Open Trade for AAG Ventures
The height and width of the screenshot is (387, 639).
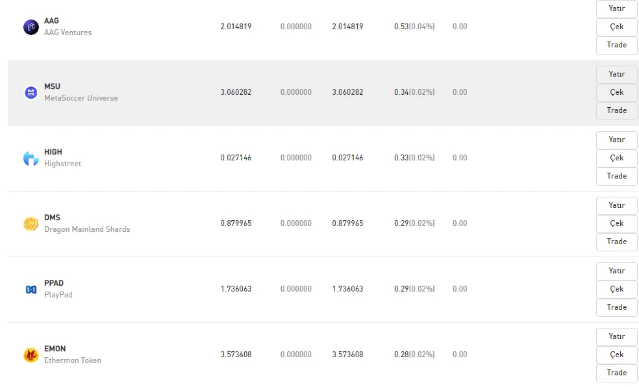[616, 45]
